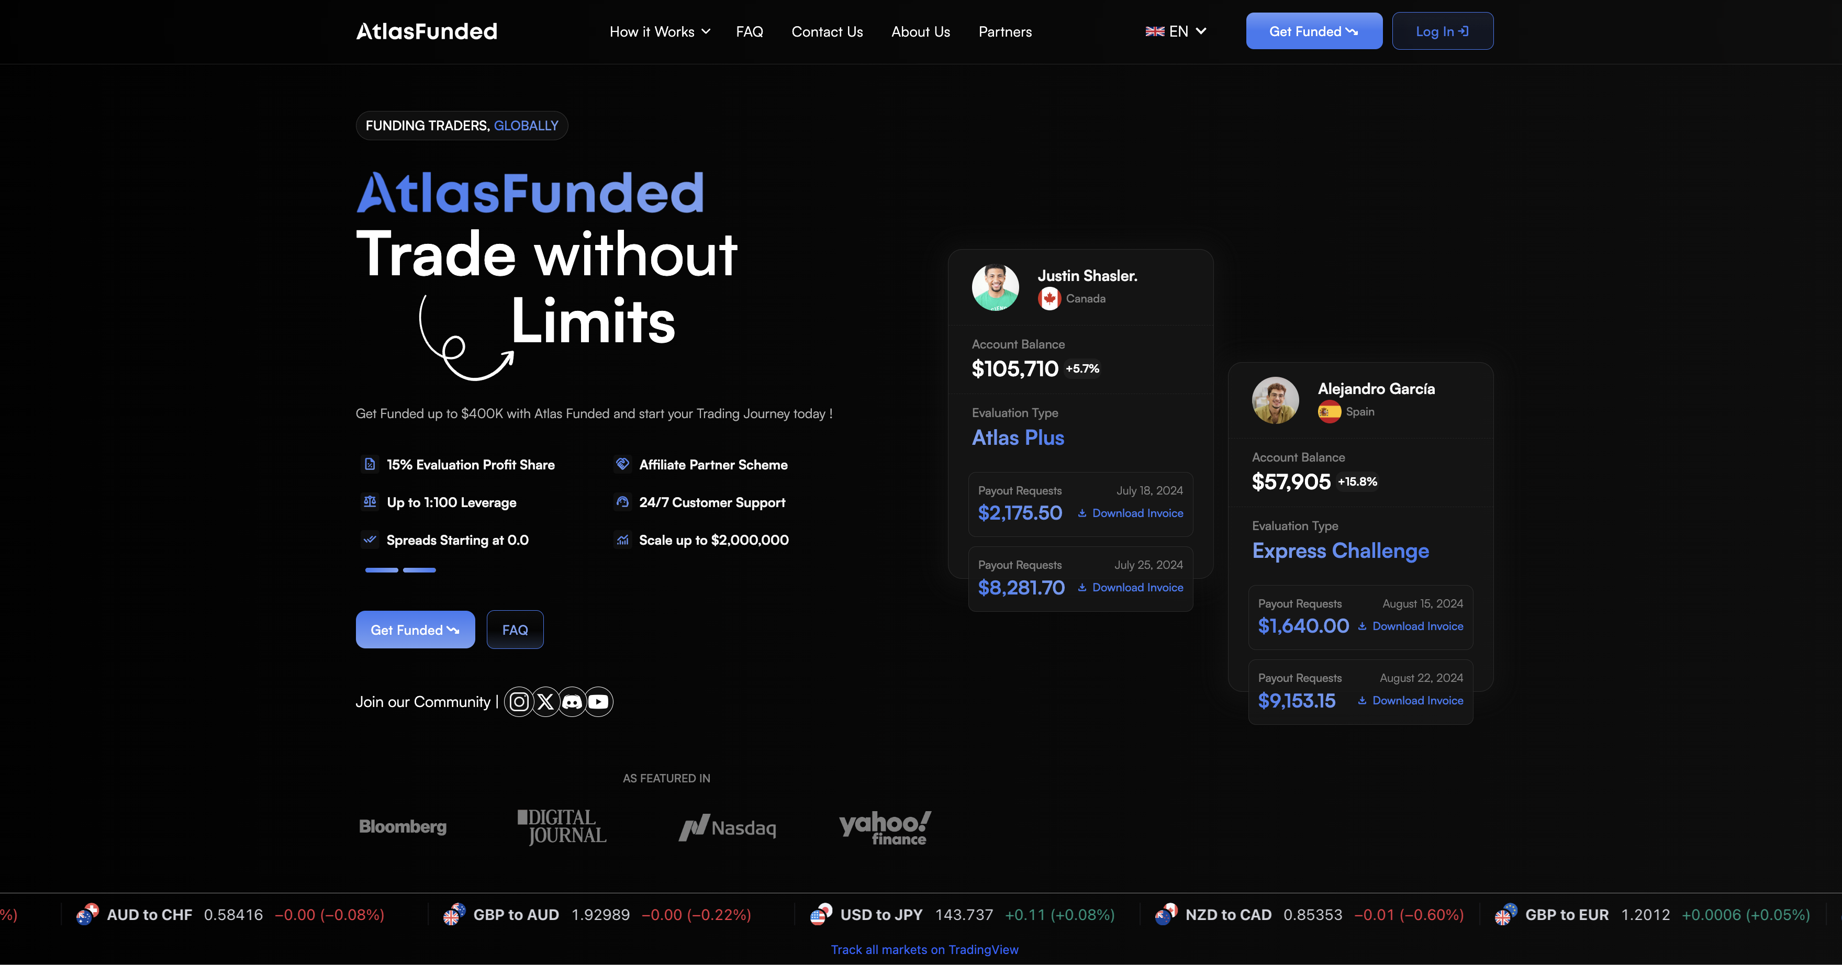The height and width of the screenshot is (965, 1842).
Task: Click the USD to JPY flag icon
Action: (x=821, y=914)
